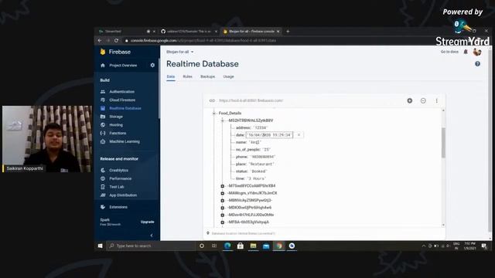
Task: Open Authentication in the Build section
Action: coord(121,91)
